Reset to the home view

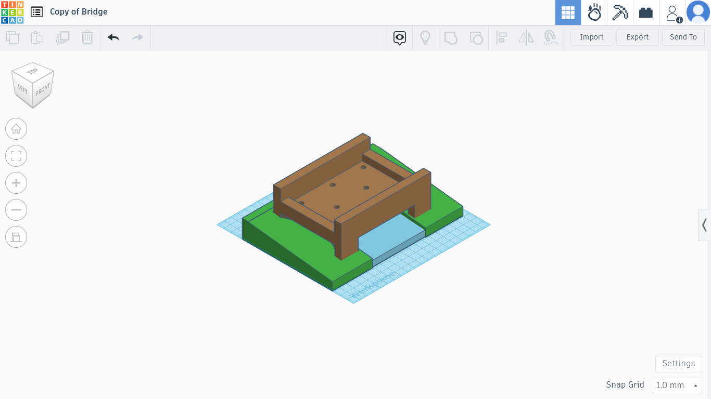tap(16, 129)
